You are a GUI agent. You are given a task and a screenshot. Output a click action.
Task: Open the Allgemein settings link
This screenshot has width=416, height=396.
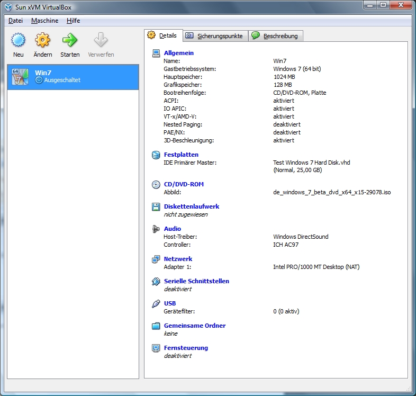179,53
